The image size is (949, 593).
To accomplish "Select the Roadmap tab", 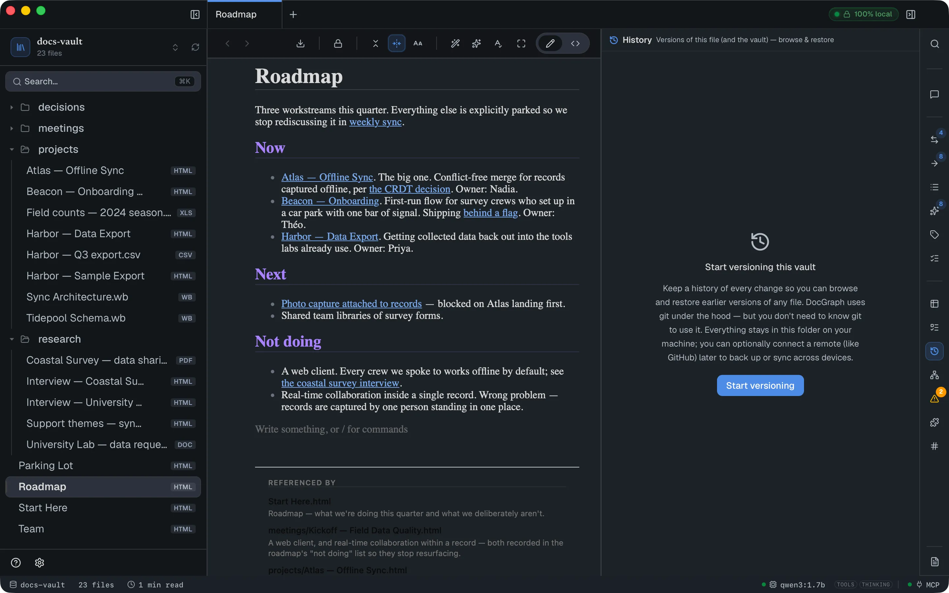I will click(244, 14).
